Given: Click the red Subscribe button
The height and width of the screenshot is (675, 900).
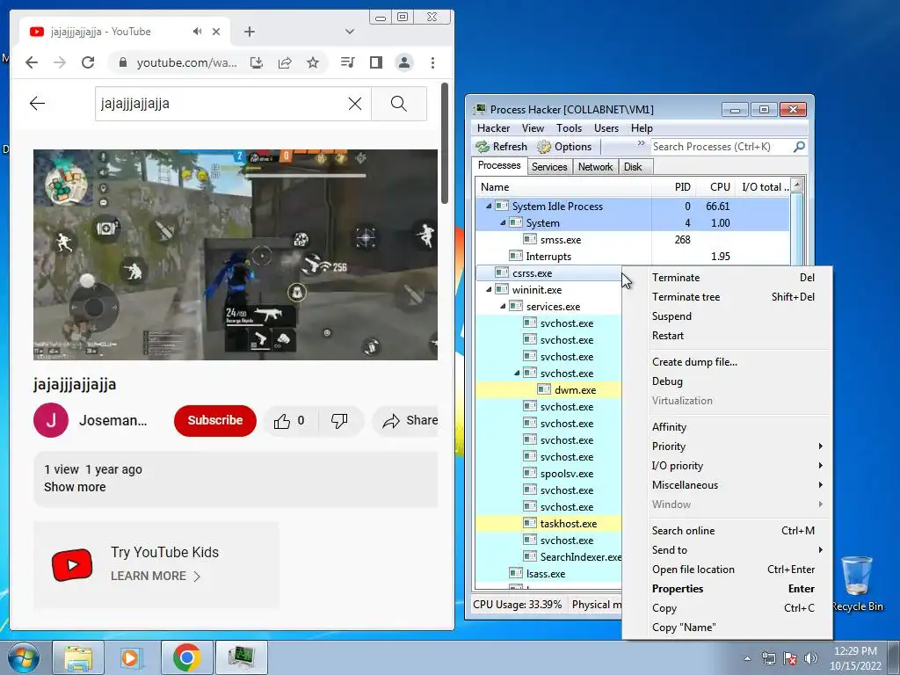Looking at the screenshot, I should click(x=215, y=421).
